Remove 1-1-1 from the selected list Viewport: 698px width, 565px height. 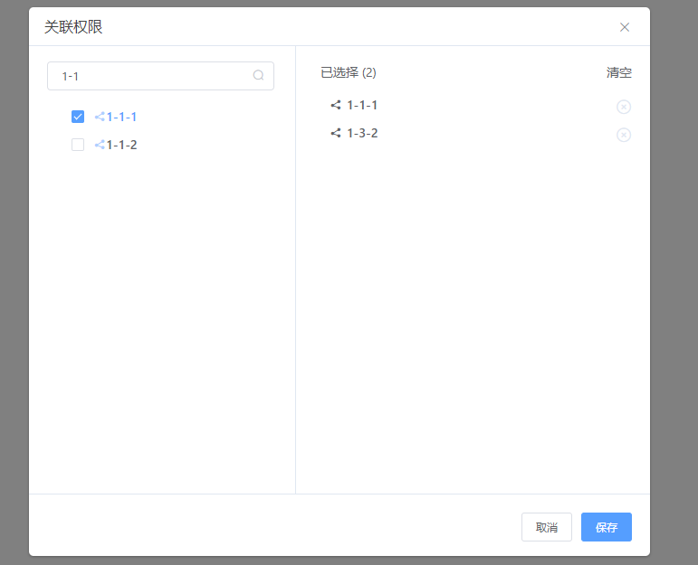click(x=624, y=107)
